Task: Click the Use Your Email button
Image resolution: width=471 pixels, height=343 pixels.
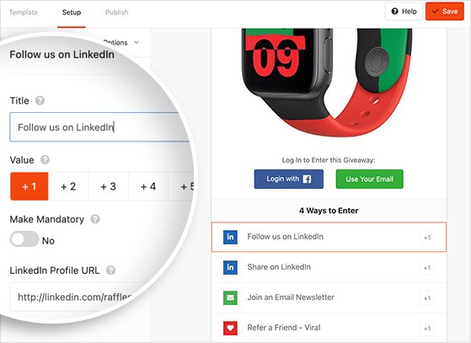Action: point(370,179)
